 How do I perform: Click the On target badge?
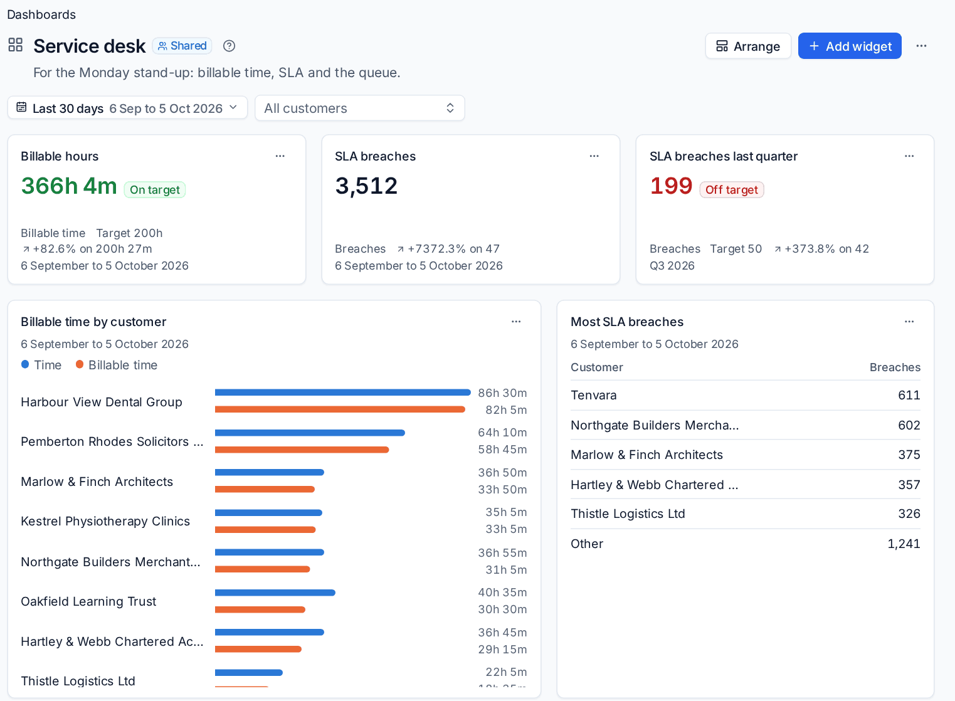[155, 189]
